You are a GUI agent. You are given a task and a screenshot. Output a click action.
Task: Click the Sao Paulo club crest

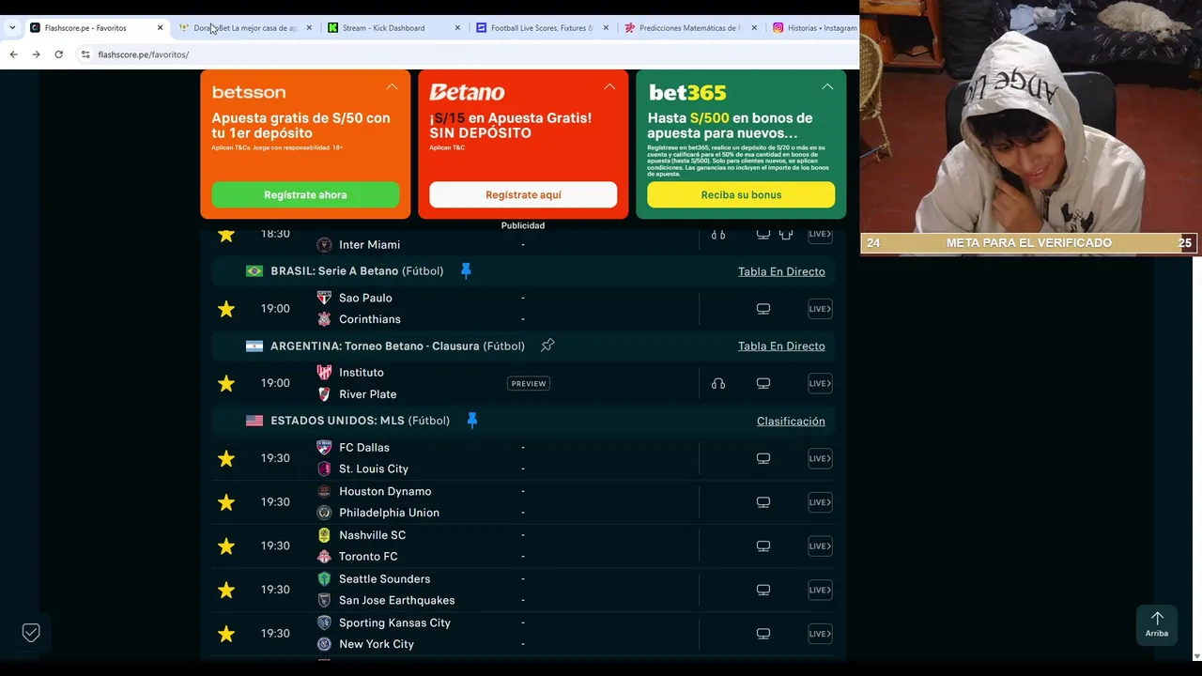point(324,298)
